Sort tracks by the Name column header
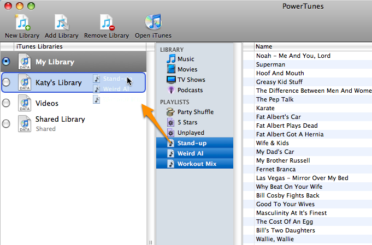 click(x=306, y=47)
